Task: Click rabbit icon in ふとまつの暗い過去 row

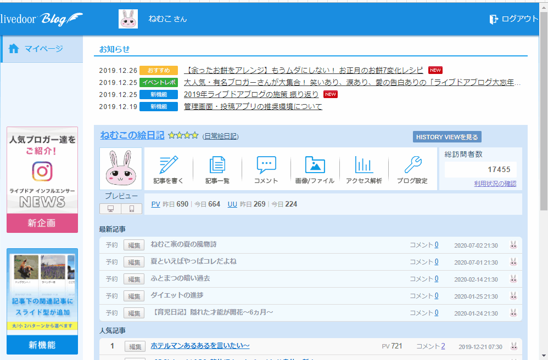Action: pos(513,279)
